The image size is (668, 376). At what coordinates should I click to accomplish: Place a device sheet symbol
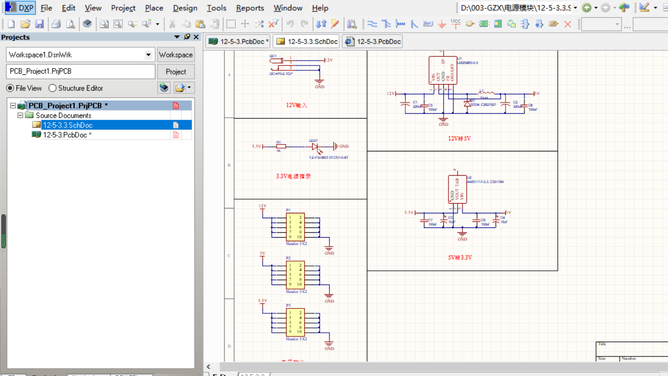(511, 24)
